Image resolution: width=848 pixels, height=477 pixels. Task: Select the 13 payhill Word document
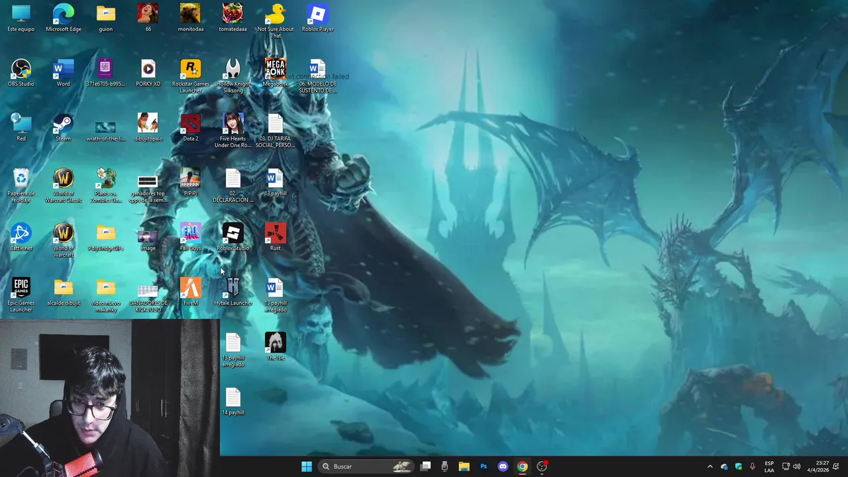275,183
